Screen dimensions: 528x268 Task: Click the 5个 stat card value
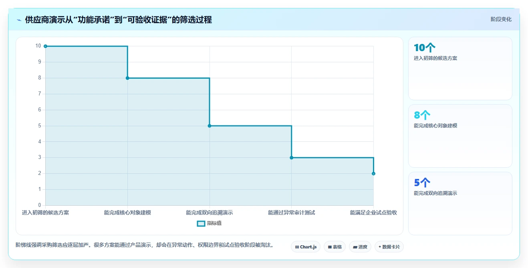422,183
